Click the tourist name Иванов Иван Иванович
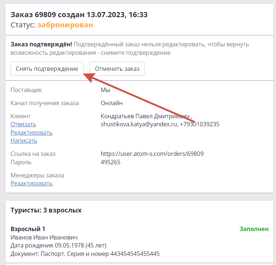The width and height of the screenshot is (276, 265). coord(44,237)
